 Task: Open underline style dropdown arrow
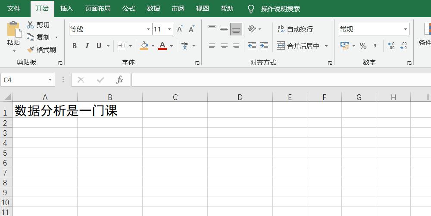point(108,46)
